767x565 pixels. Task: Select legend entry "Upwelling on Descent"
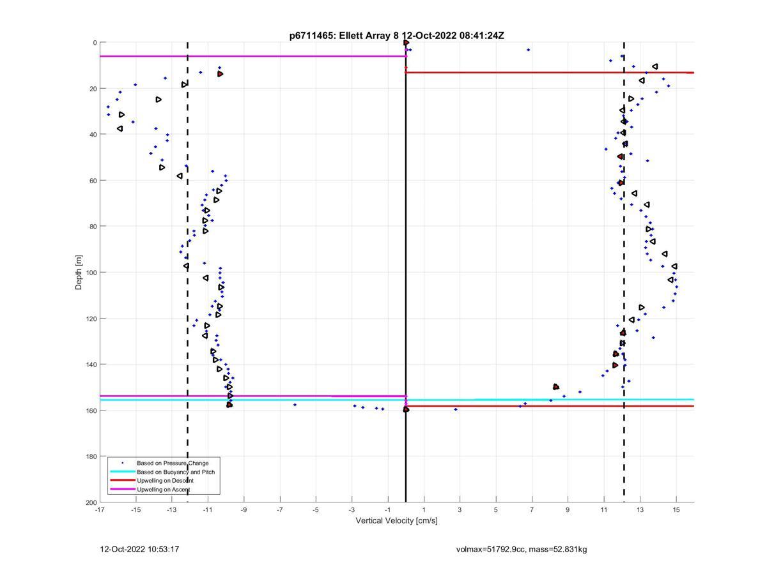[166, 481]
